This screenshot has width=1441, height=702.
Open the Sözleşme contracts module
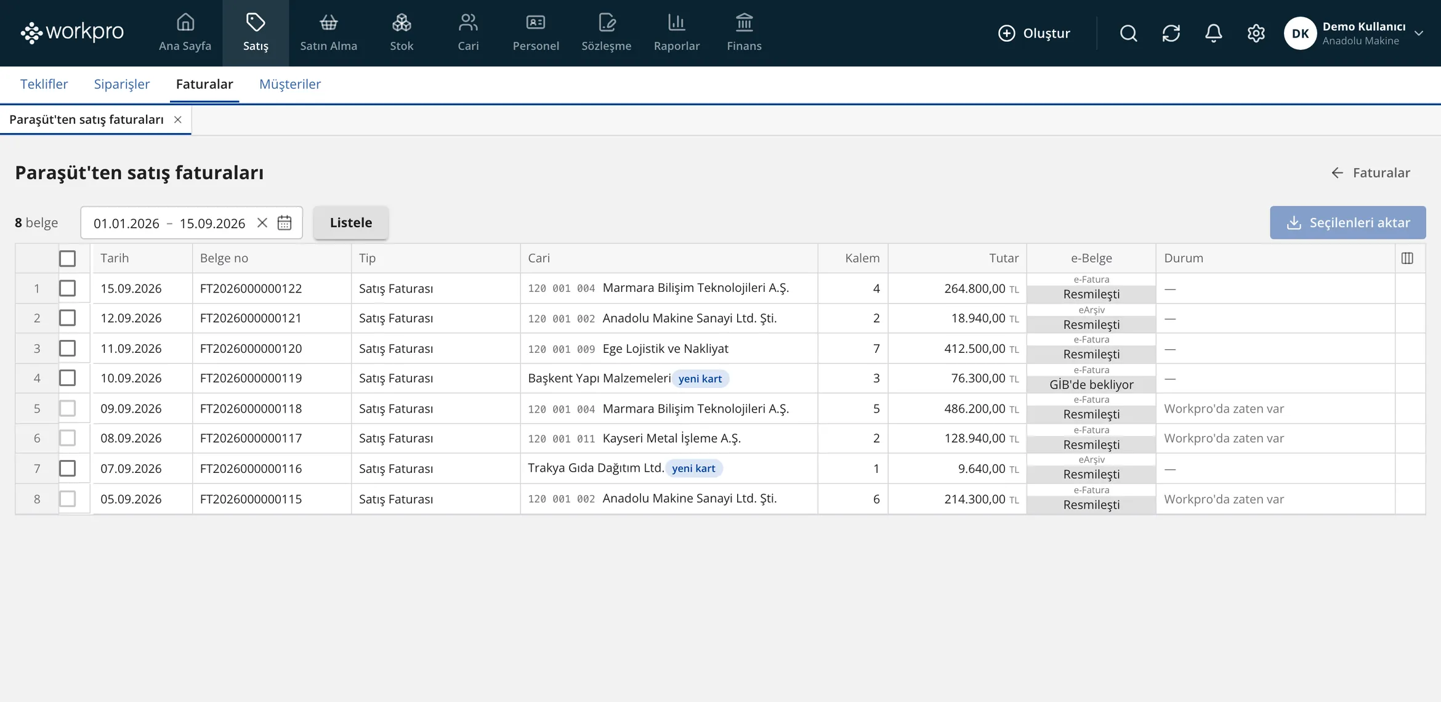coord(607,33)
